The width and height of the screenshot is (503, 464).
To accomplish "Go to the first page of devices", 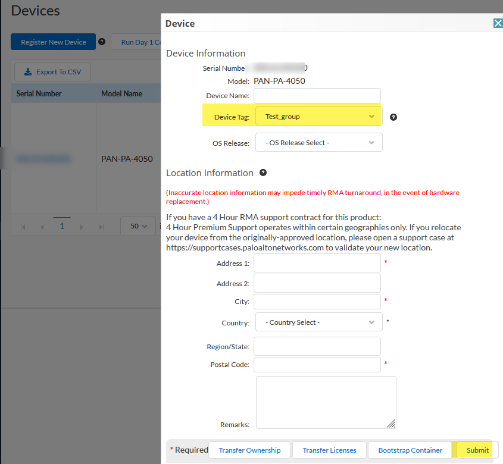I will [23, 227].
